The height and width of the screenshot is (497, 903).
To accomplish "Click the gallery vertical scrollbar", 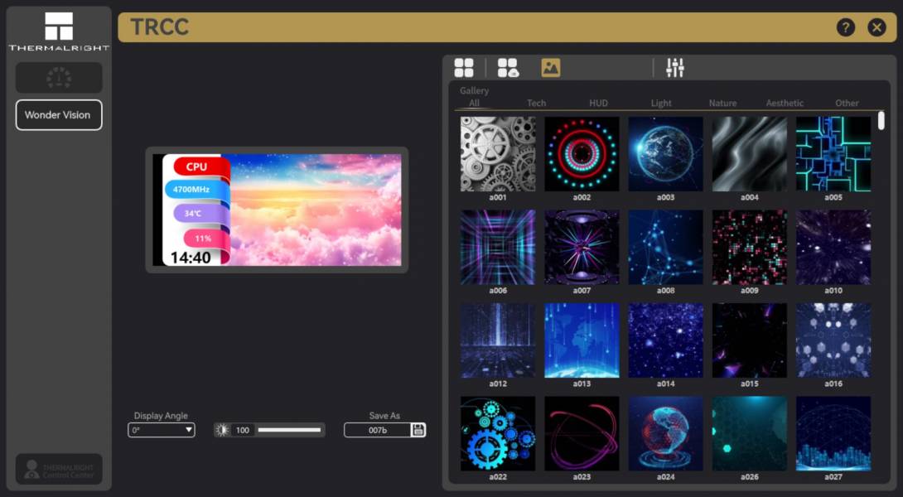I will [881, 121].
